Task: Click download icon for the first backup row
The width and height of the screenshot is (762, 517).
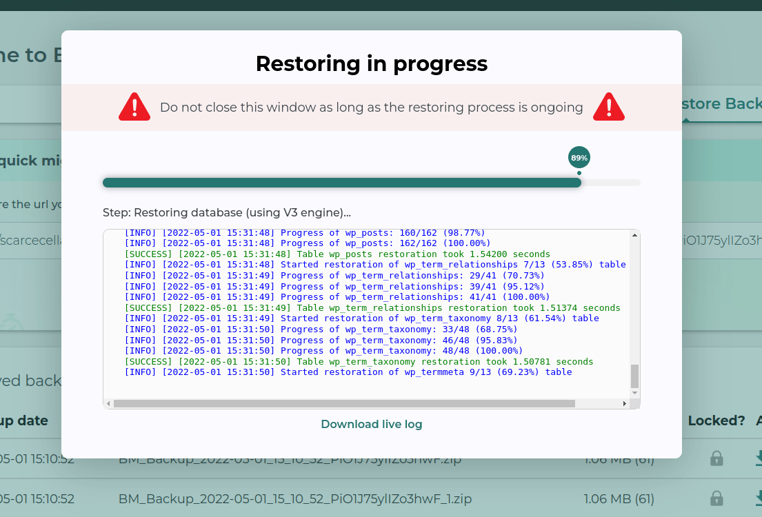Action: (758, 458)
